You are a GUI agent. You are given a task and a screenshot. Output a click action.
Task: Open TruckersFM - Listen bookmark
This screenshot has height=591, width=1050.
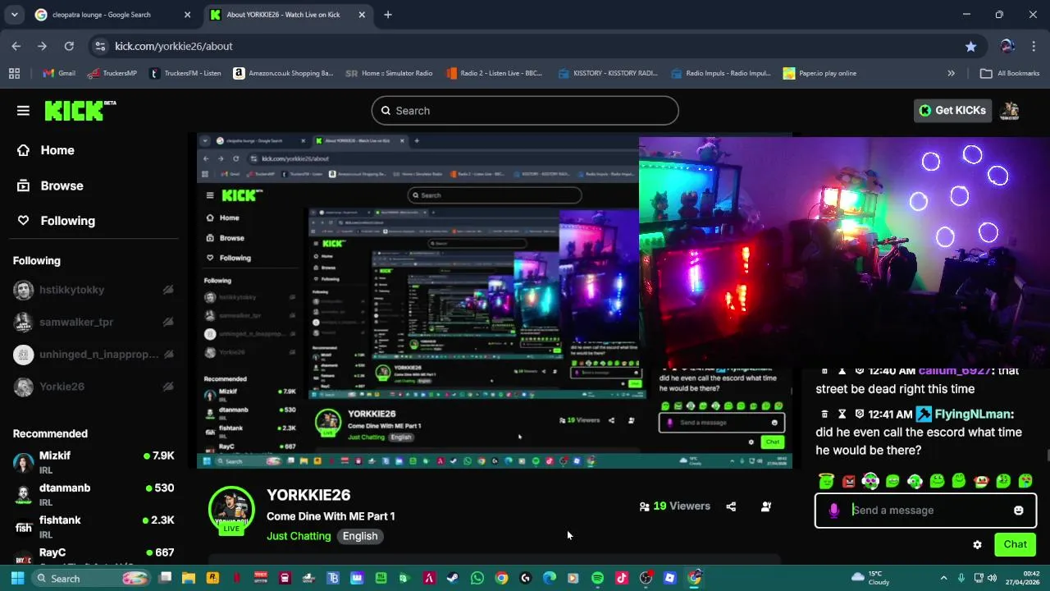click(x=185, y=73)
